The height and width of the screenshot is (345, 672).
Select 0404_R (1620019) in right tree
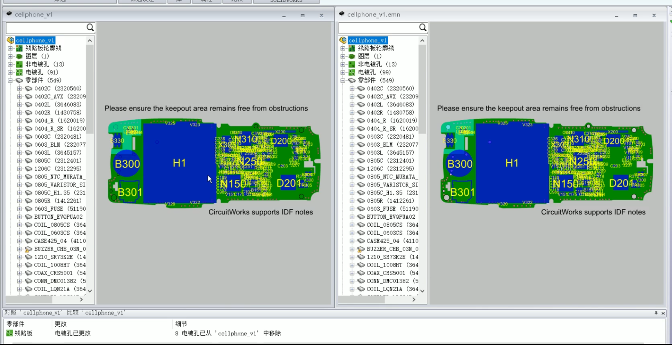tap(392, 121)
